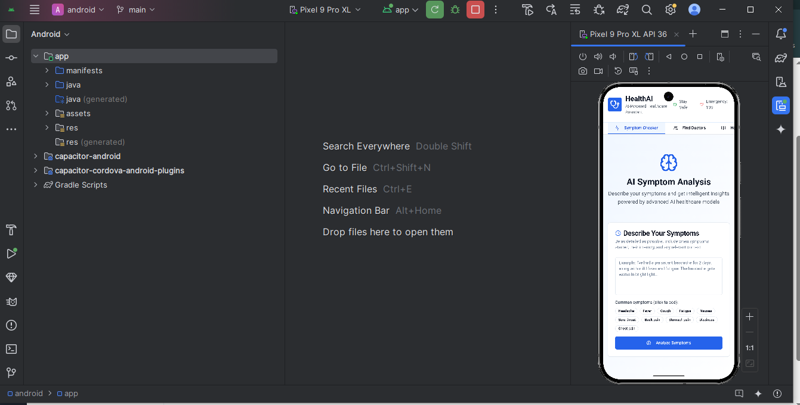Select the res (generated) folder

tap(90, 142)
